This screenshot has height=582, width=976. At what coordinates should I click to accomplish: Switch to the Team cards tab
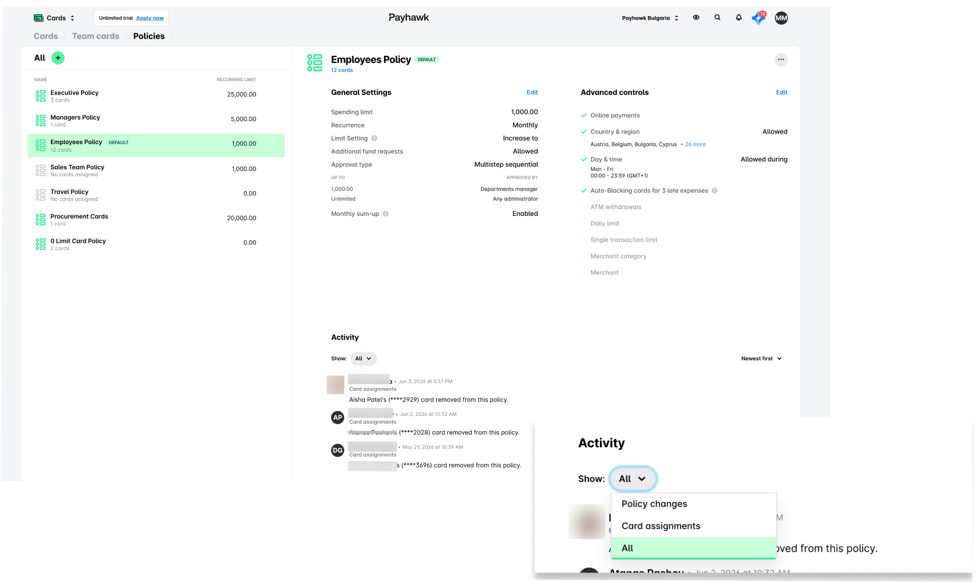click(x=96, y=36)
